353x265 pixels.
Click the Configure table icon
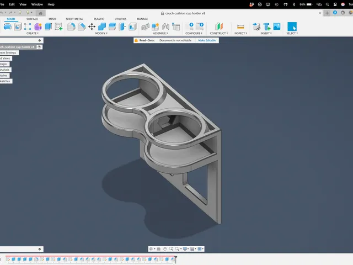[200, 26]
